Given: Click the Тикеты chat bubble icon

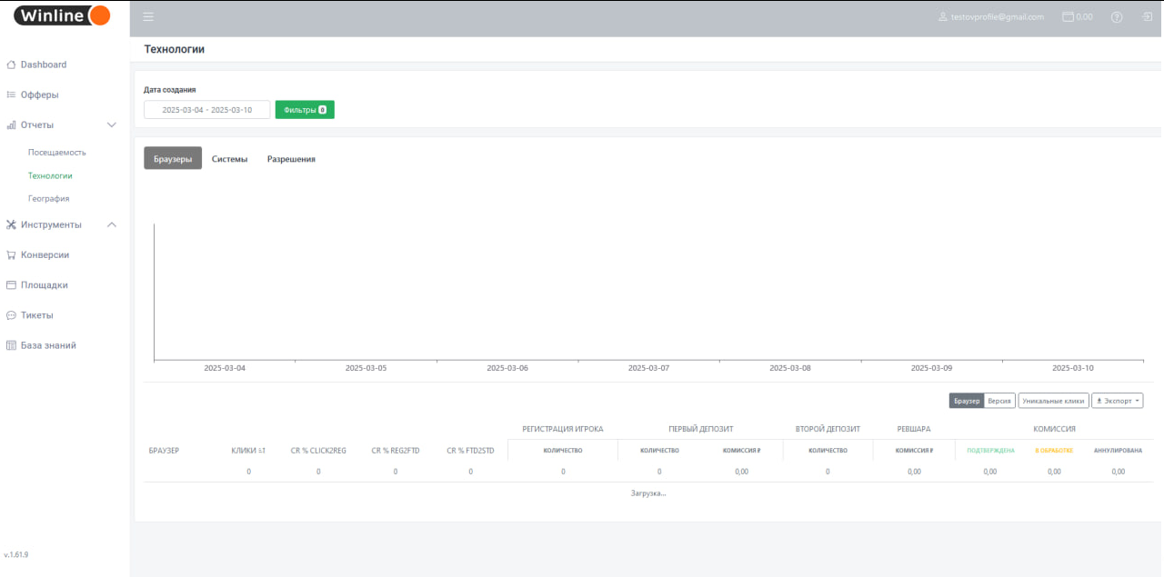Looking at the screenshot, I should point(12,315).
